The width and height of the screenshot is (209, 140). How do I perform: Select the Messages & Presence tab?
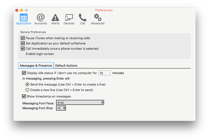[36, 65]
